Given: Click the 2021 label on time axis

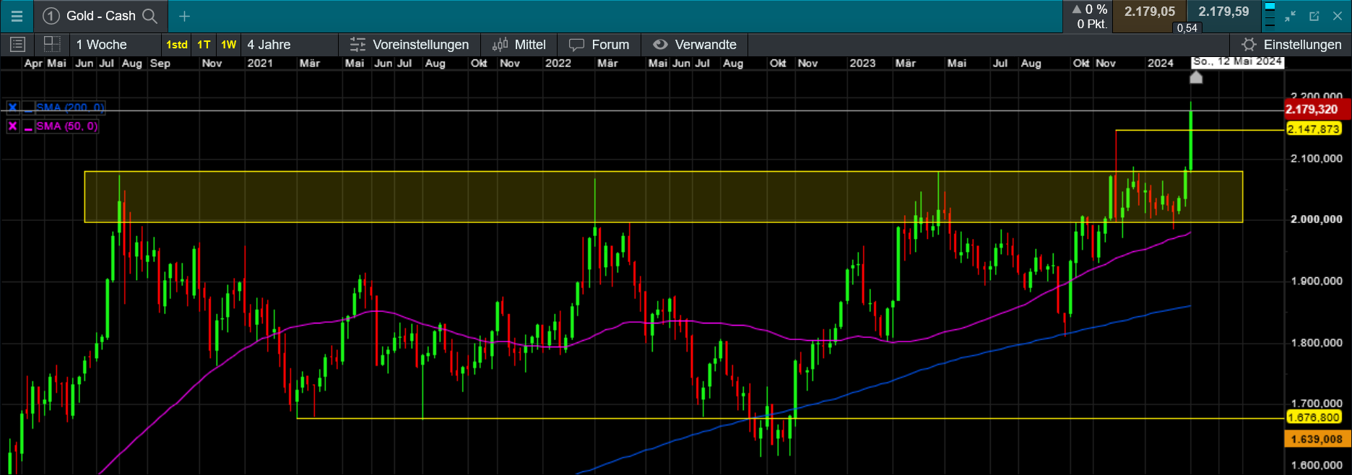Looking at the screenshot, I should pos(260,64).
